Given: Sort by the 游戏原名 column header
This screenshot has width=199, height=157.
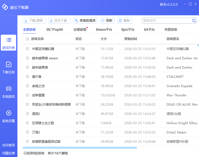Looking at the screenshot, I should [x=173, y=39].
